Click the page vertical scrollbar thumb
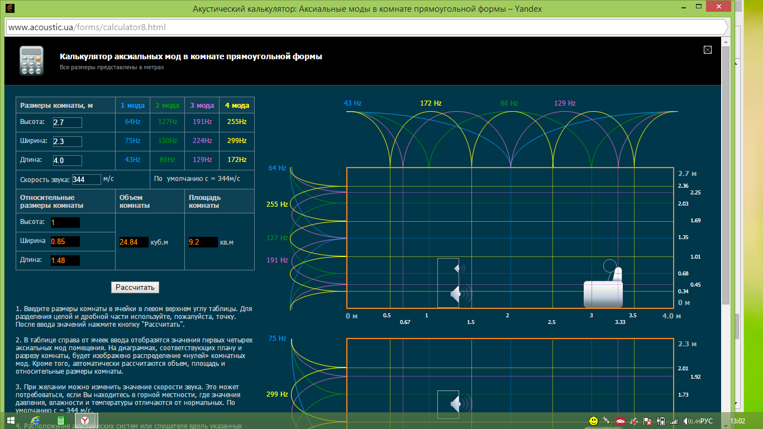Image resolution: width=763 pixels, height=429 pixels. point(726,176)
